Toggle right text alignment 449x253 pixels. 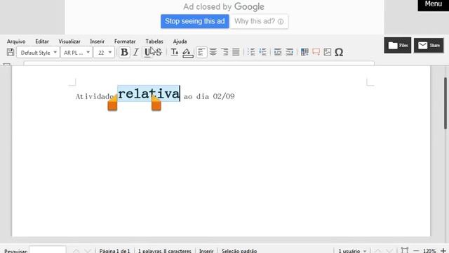coord(224,52)
